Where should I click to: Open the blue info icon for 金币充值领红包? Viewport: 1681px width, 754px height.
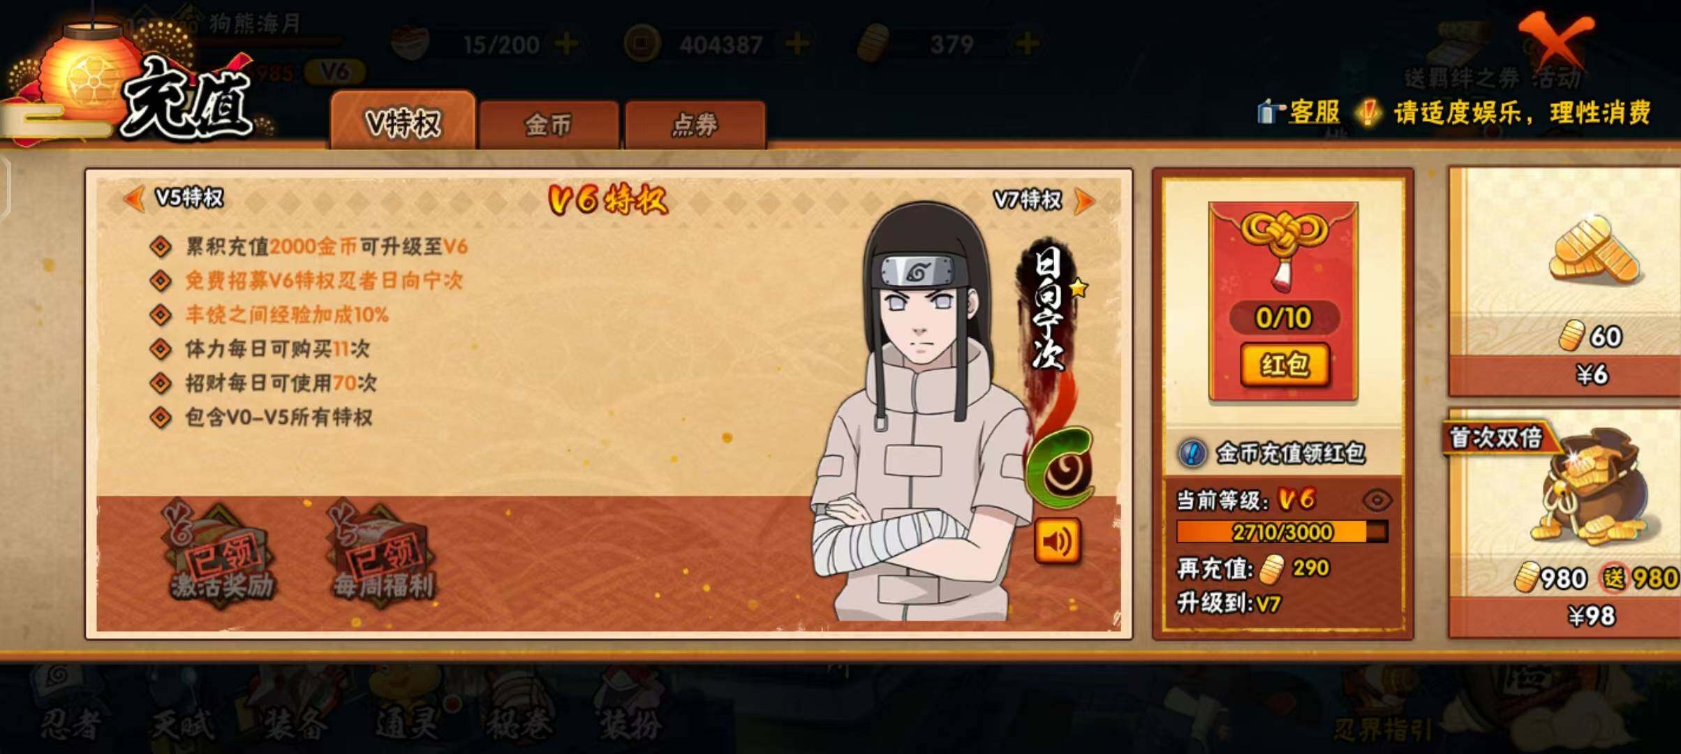tap(1192, 453)
